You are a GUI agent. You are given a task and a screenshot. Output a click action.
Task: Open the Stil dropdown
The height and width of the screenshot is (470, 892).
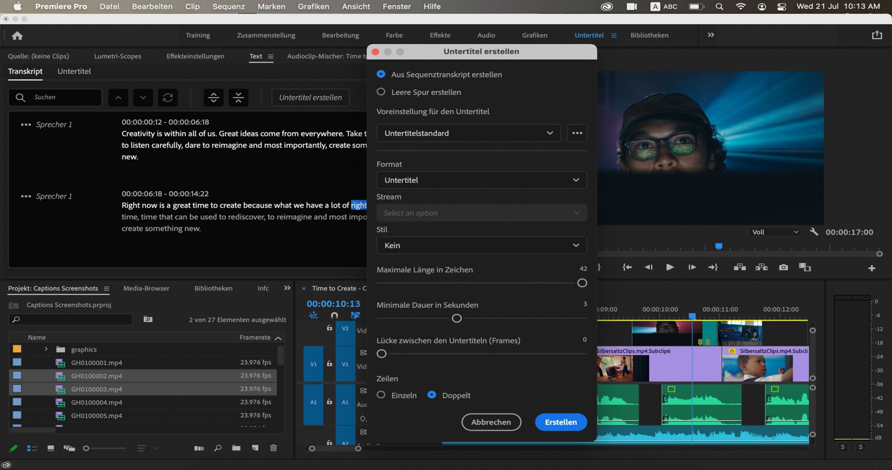point(481,245)
